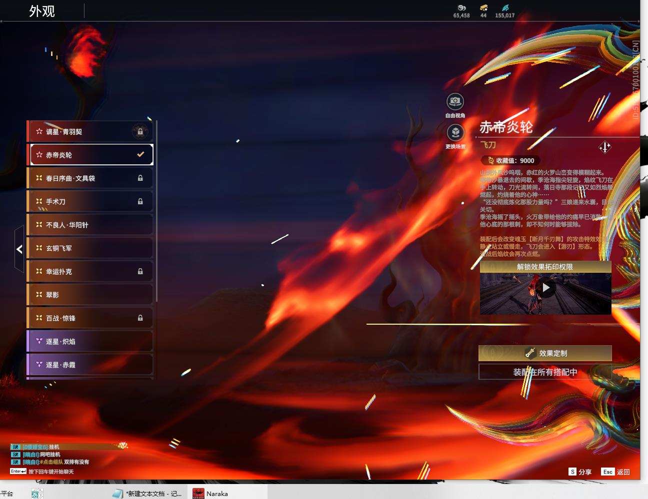Select the 翠影 skin

[90, 295]
